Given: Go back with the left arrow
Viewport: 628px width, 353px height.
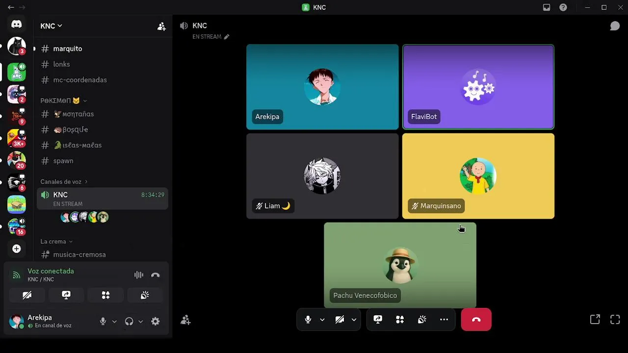Looking at the screenshot, I should tap(11, 7).
